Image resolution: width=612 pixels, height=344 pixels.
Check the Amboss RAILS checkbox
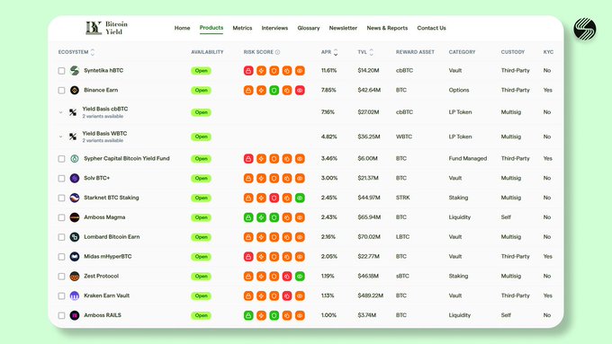[62, 315]
